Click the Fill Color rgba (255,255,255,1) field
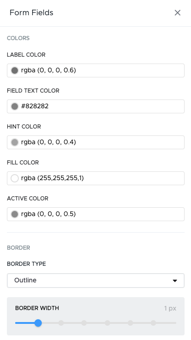This screenshot has height=340, width=191. pyautogui.click(x=95, y=178)
